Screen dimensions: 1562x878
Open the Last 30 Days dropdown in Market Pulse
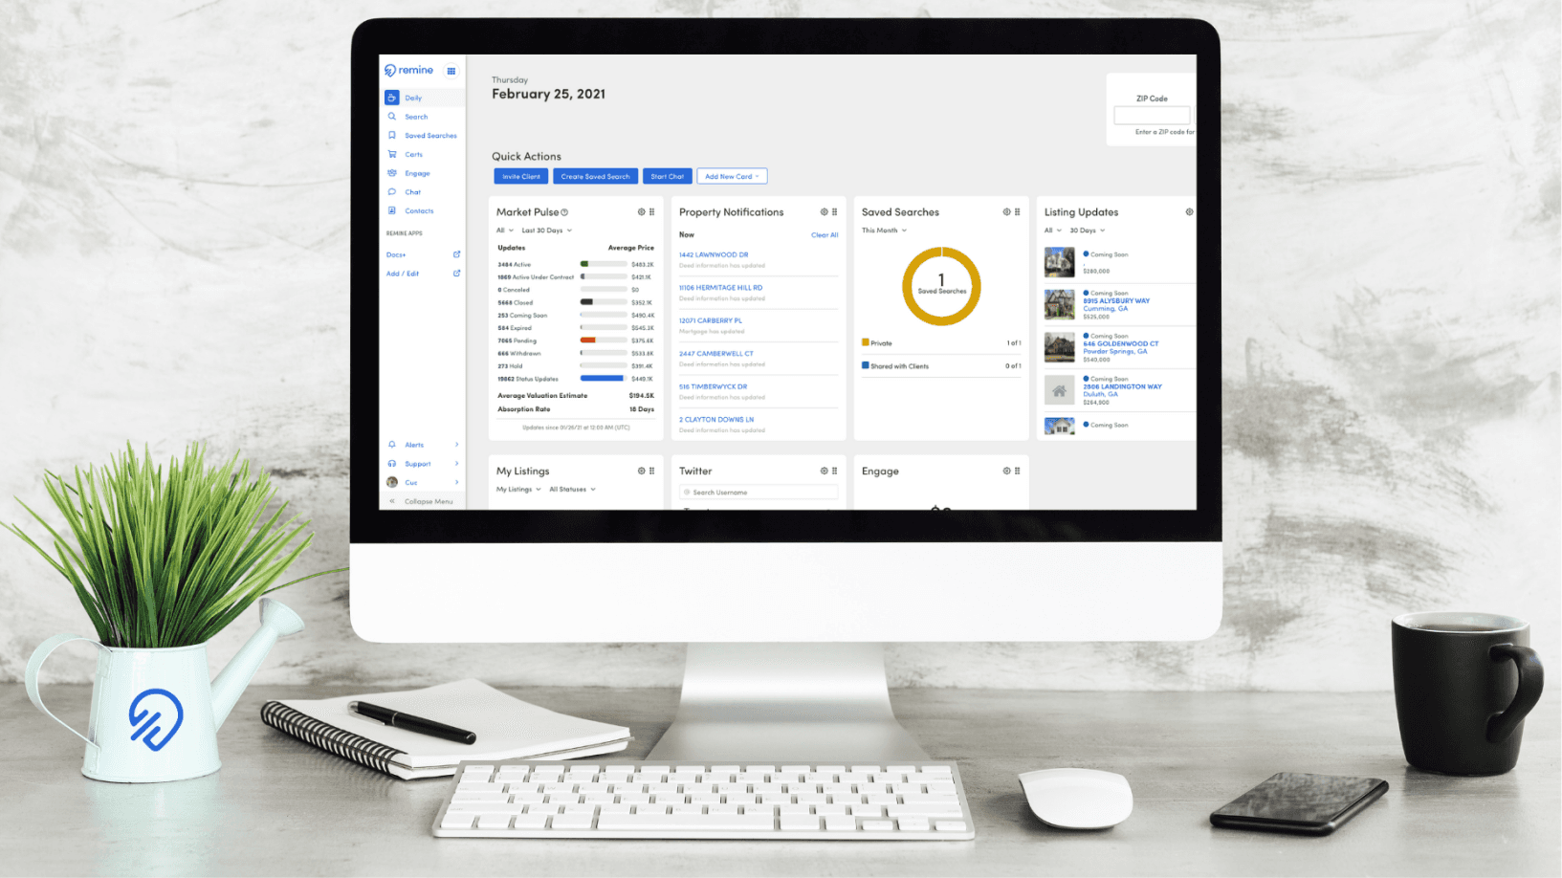pos(546,230)
